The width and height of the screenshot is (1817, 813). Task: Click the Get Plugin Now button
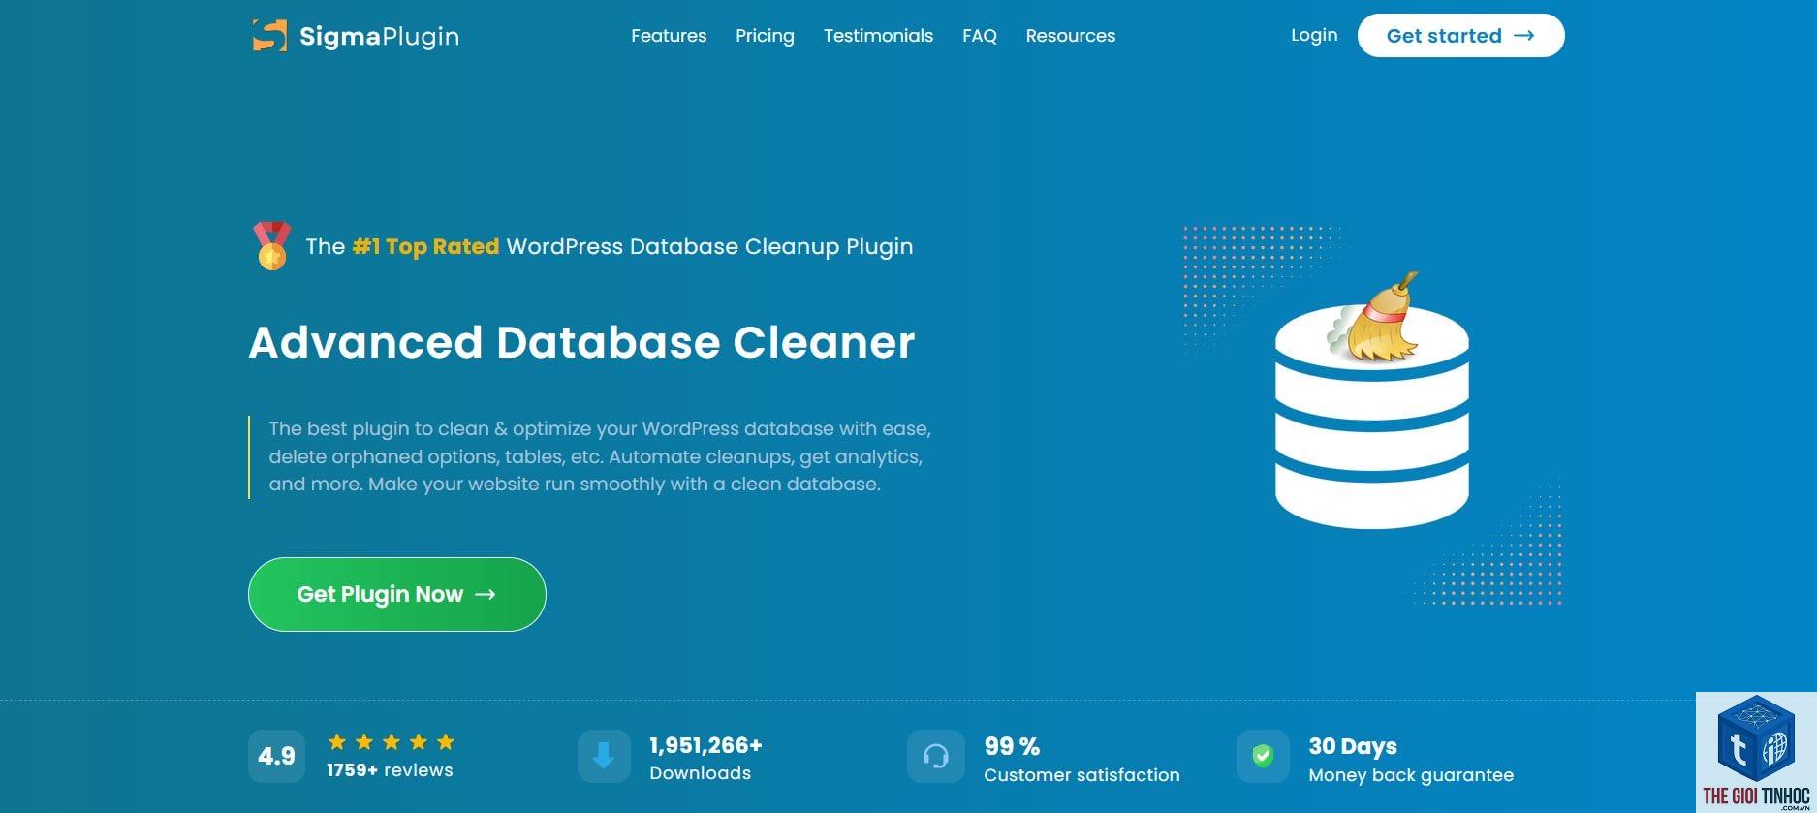[x=397, y=594]
